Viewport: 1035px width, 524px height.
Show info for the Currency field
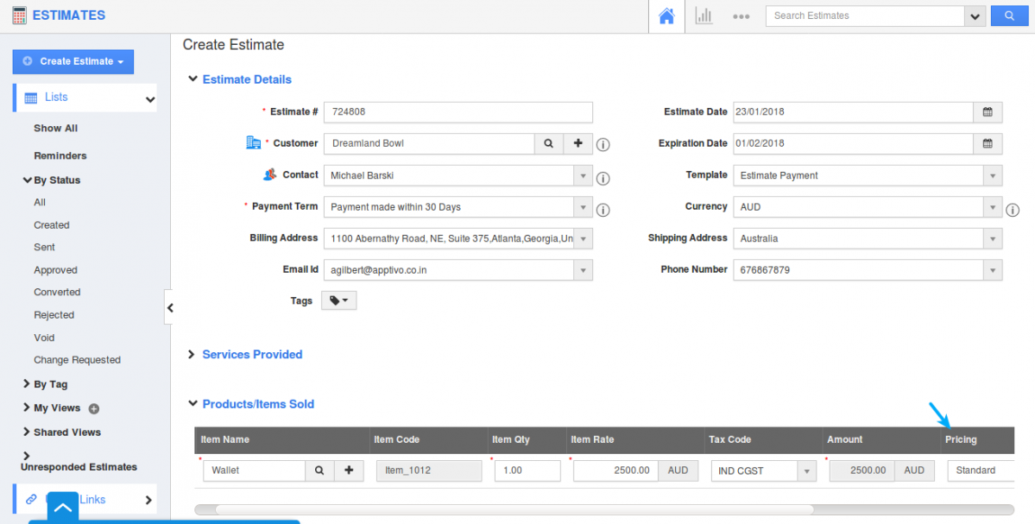pos(1013,210)
